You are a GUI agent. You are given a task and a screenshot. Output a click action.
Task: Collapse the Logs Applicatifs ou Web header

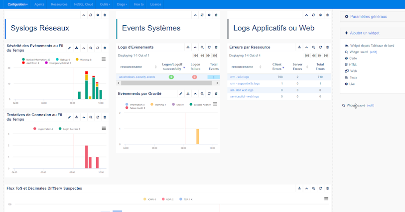tap(306, 15)
